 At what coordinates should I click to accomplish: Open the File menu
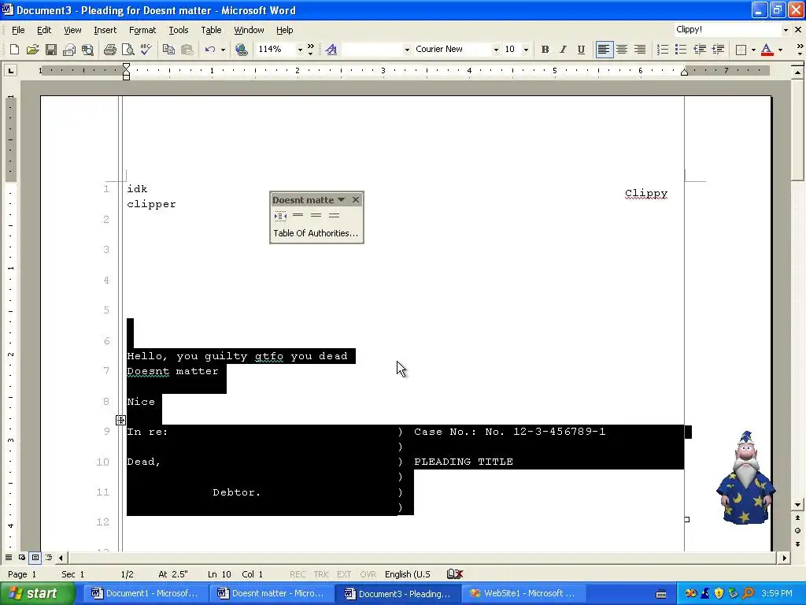coord(18,30)
